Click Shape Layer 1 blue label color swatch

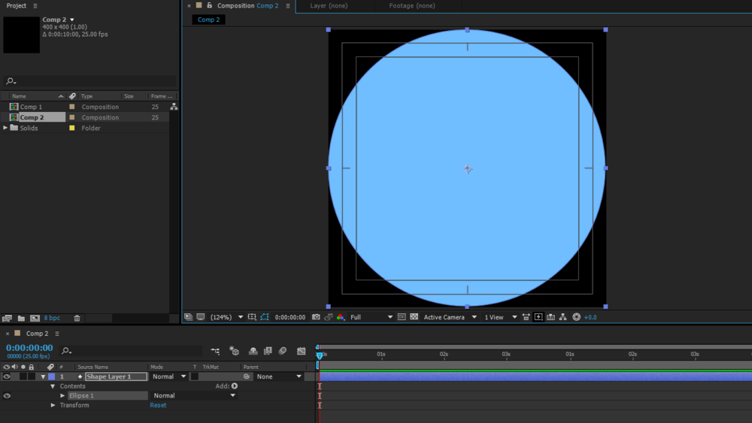(52, 376)
